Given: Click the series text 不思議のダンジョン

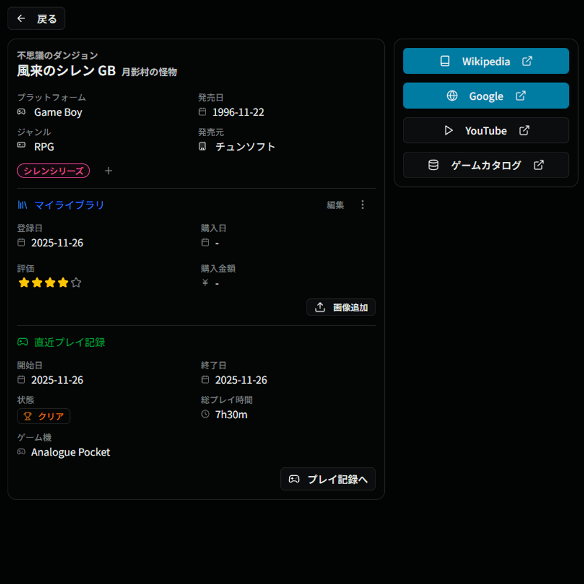Looking at the screenshot, I should (57, 55).
